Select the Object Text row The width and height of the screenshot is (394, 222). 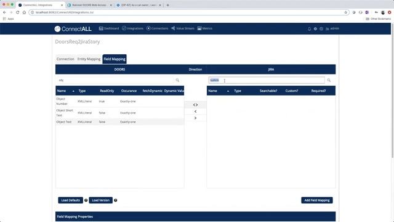point(119,122)
